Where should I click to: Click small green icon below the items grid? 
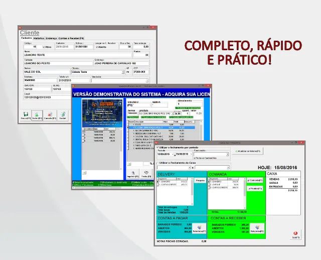[x=129, y=164]
